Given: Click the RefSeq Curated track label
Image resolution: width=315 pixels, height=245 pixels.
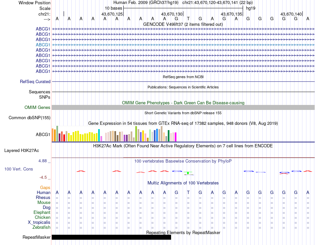Looking at the screenshot, I should [x=35, y=82].
